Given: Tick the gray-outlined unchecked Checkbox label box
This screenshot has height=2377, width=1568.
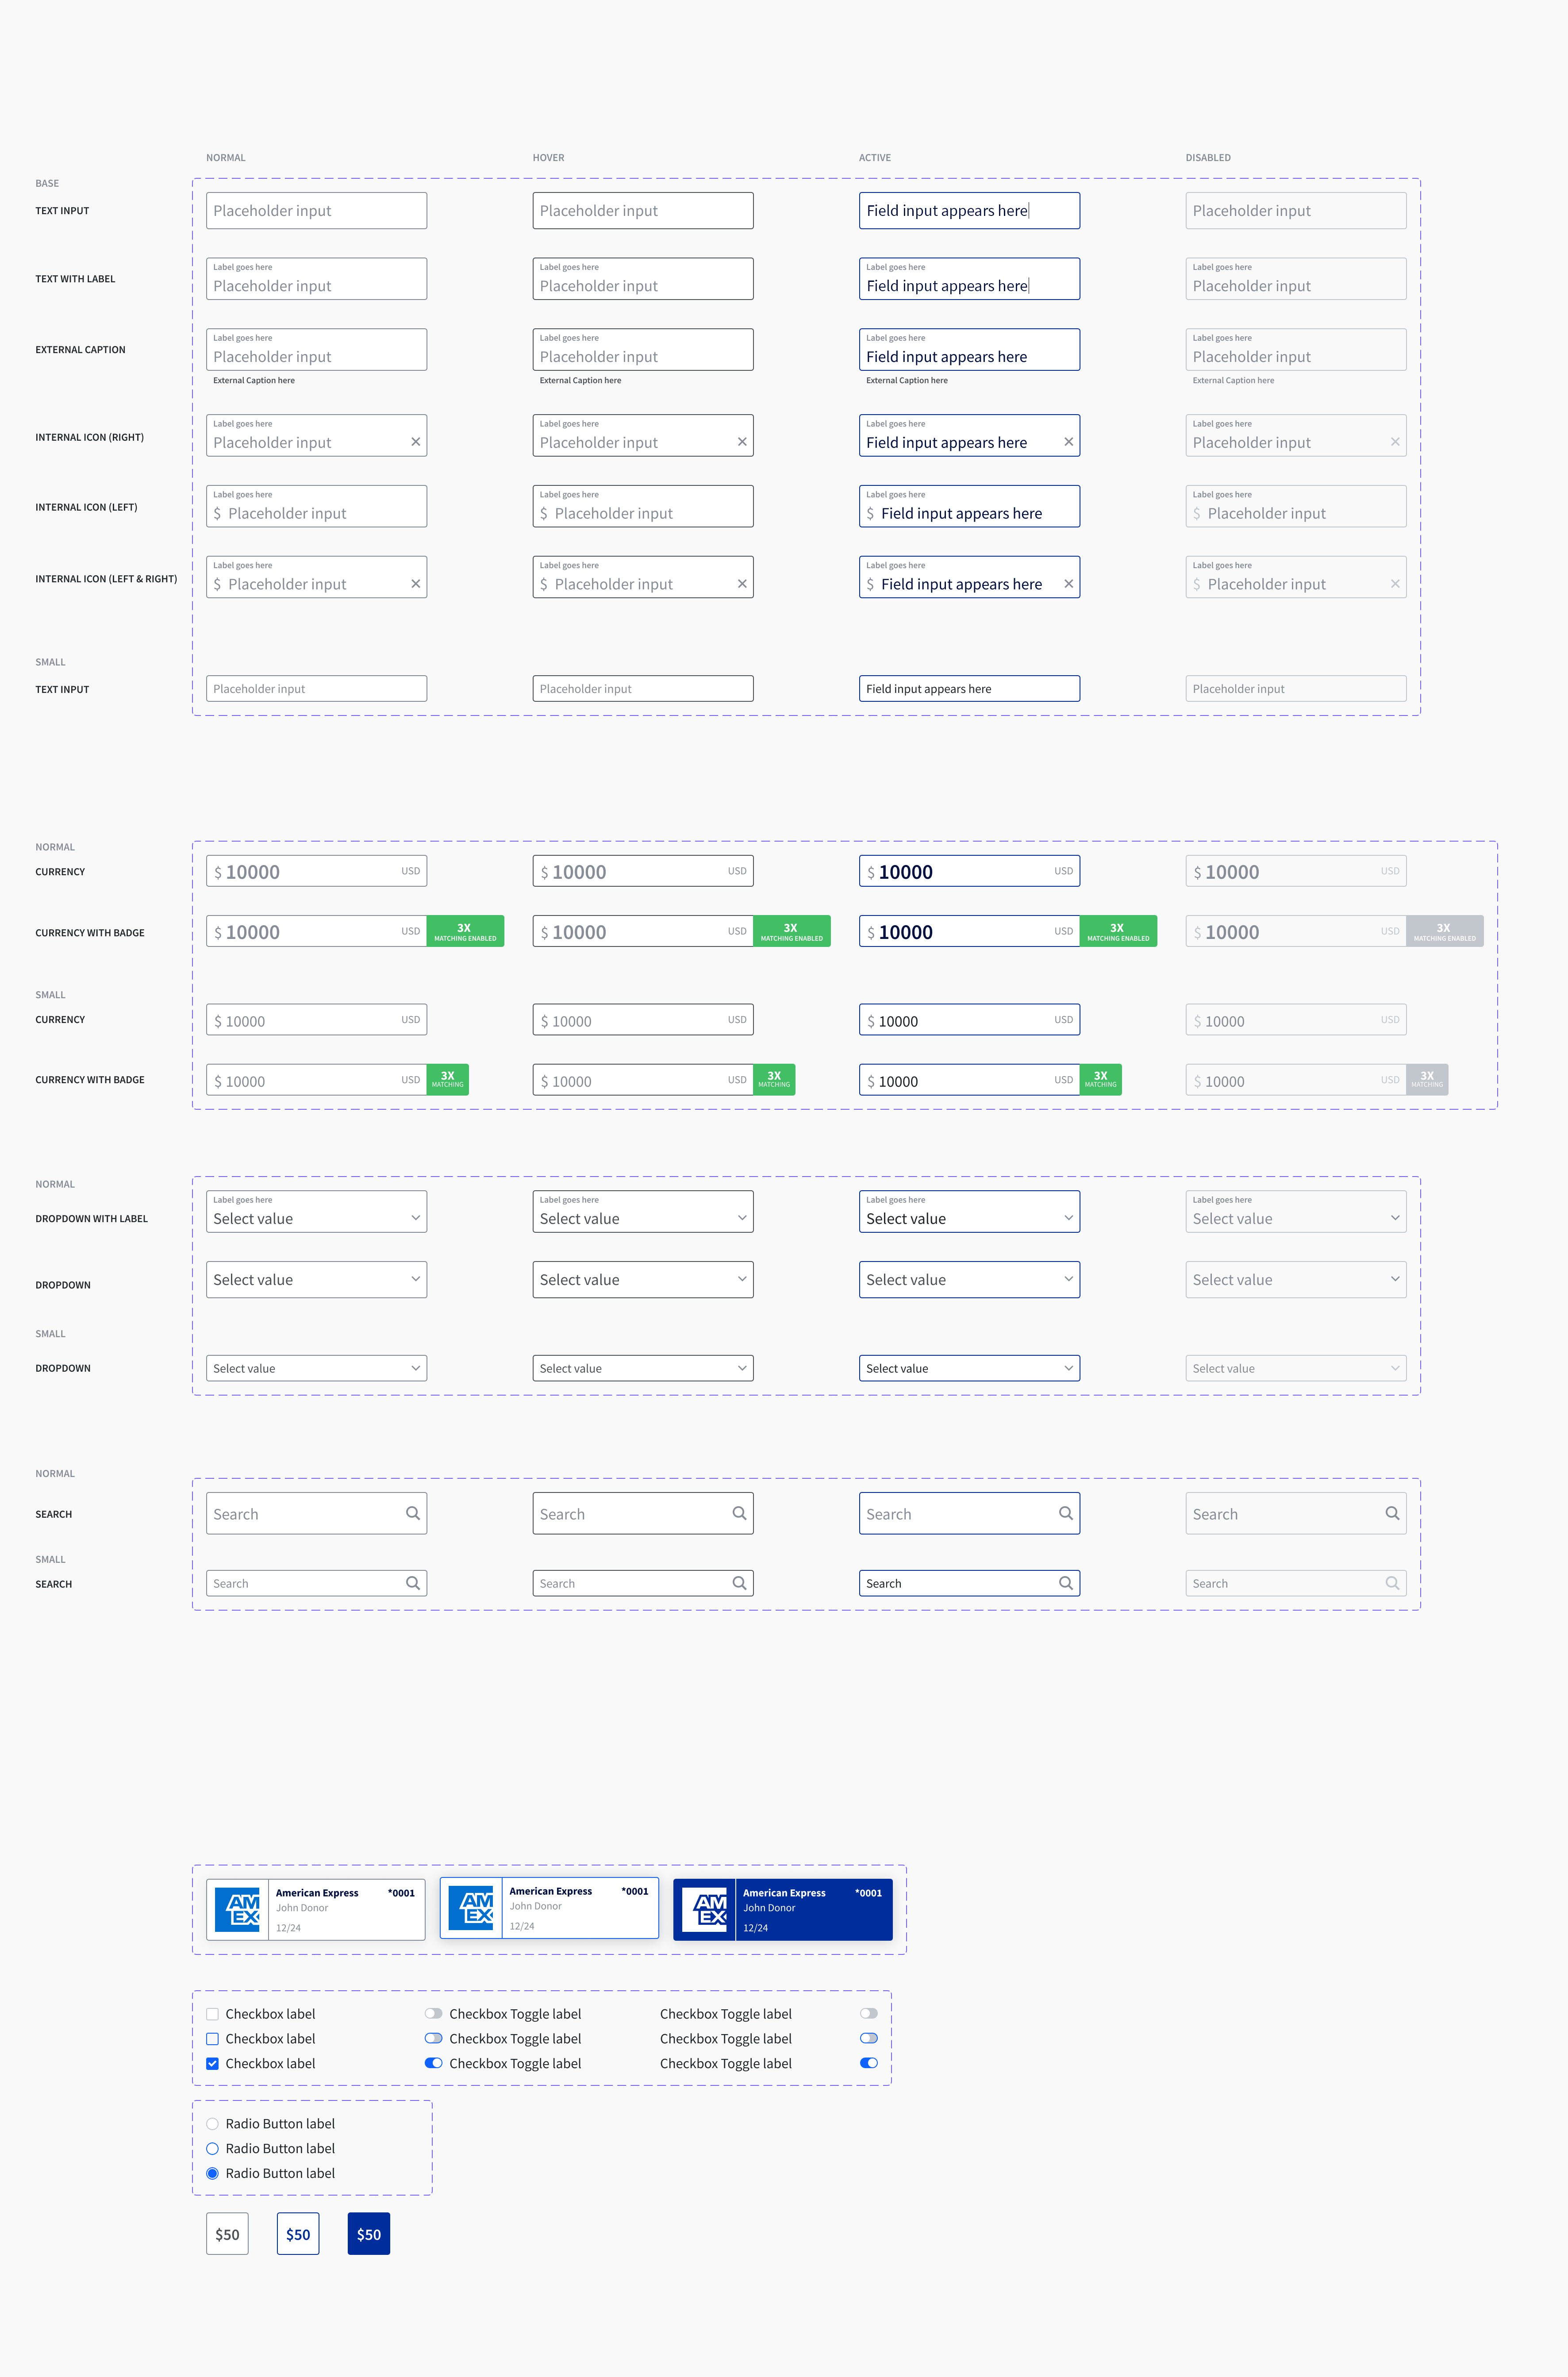Looking at the screenshot, I should tap(212, 2014).
